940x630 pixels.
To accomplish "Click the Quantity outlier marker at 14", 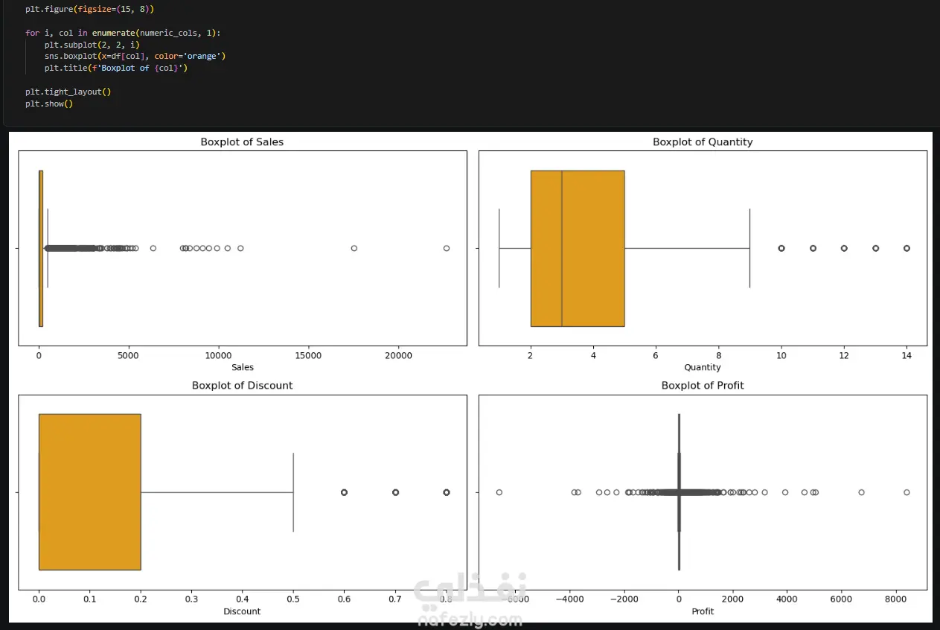I will pyautogui.click(x=907, y=248).
